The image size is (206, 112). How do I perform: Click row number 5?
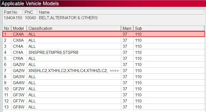click(x=5, y=58)
